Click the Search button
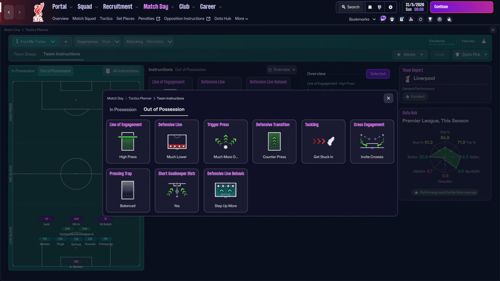Screen dimensions: 500x281 (350, 7)
